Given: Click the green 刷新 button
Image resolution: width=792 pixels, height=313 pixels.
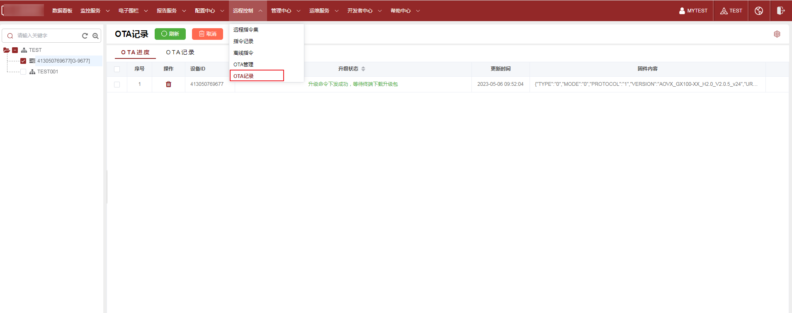Looking at the screenshot, I should (170, 34).
